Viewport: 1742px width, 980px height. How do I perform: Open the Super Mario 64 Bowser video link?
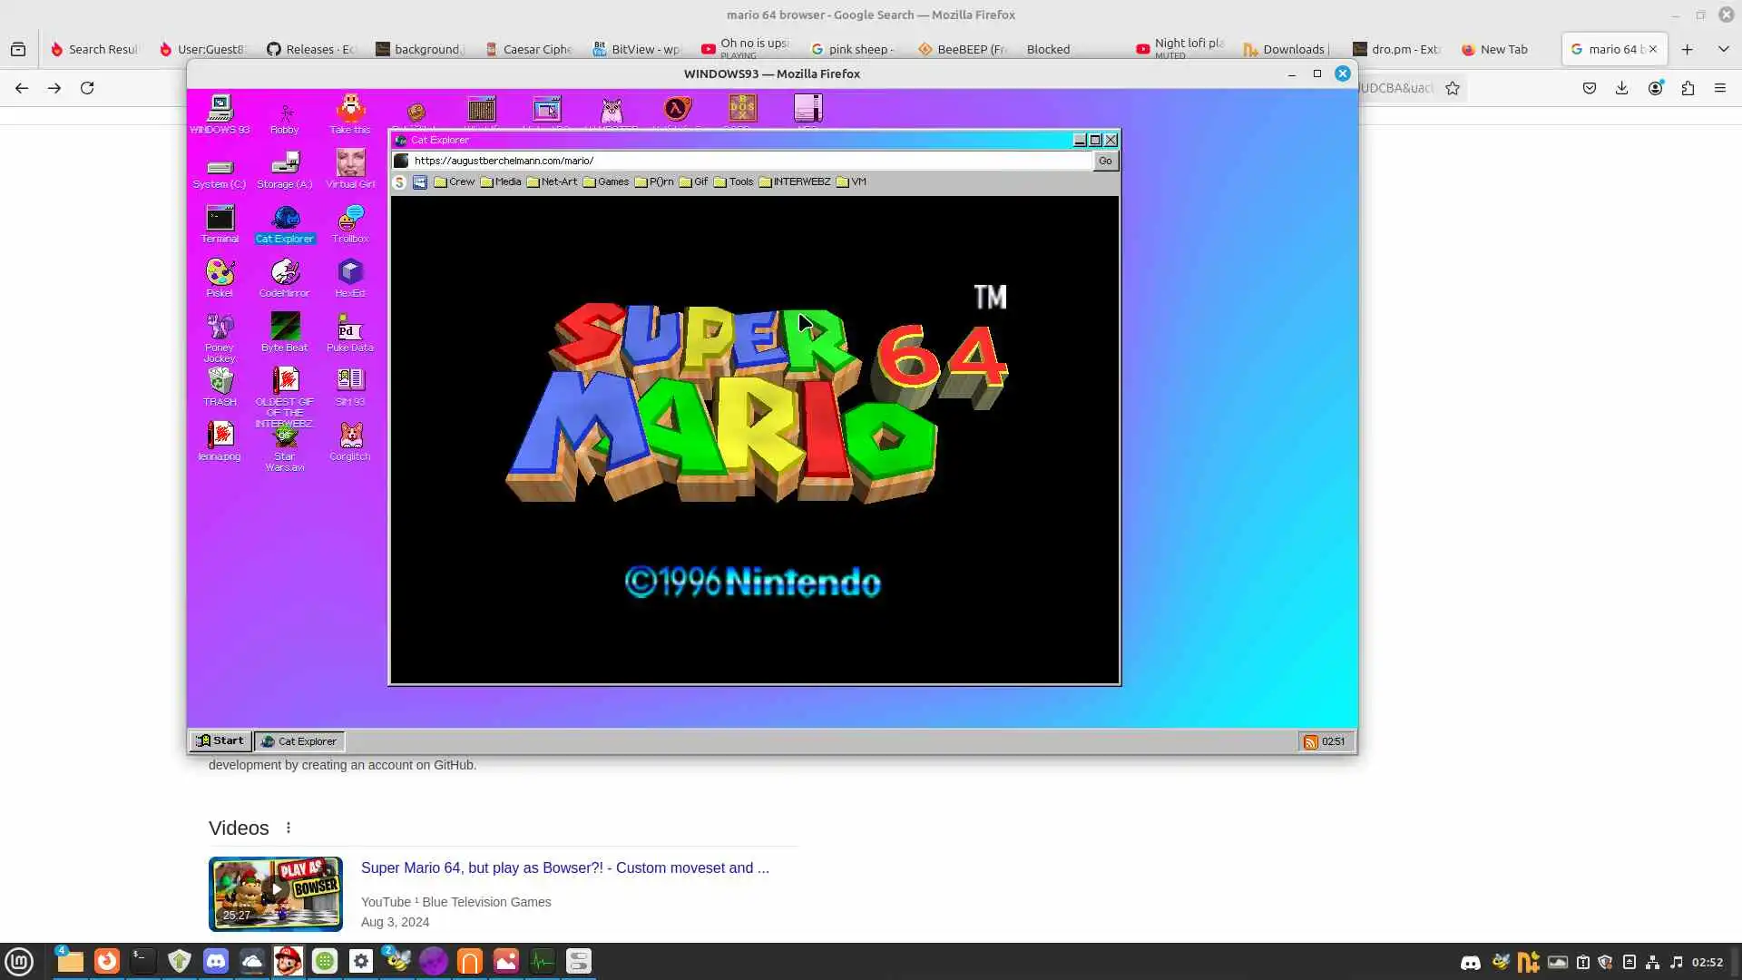click(x=564, y=867)
